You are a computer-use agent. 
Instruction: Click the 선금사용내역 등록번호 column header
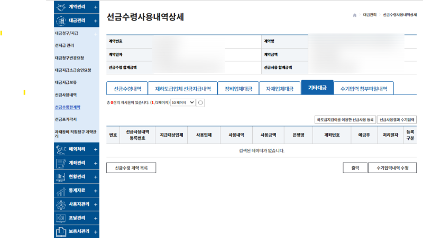click(137, 135)
